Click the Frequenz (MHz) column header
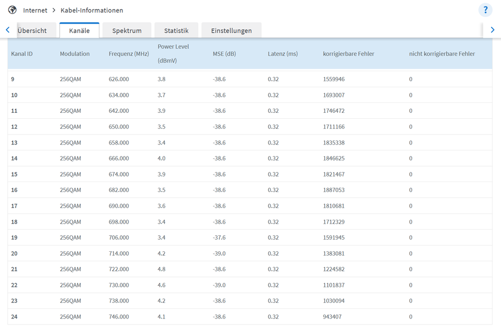 pyautogui.click(x=129, y=54)
